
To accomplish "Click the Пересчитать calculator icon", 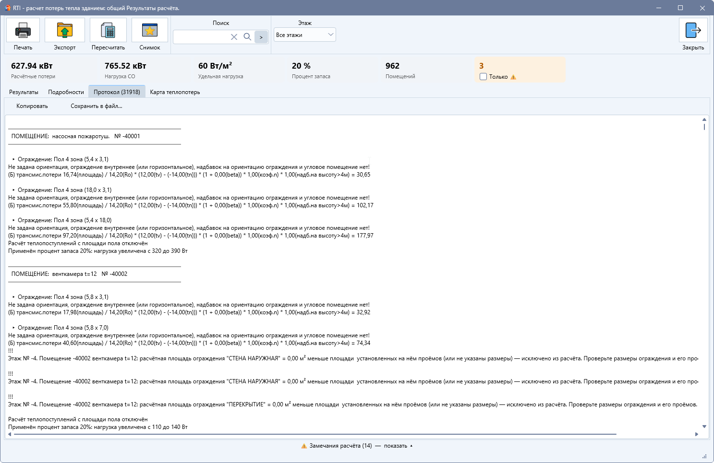I will click(x=108, y=30).
